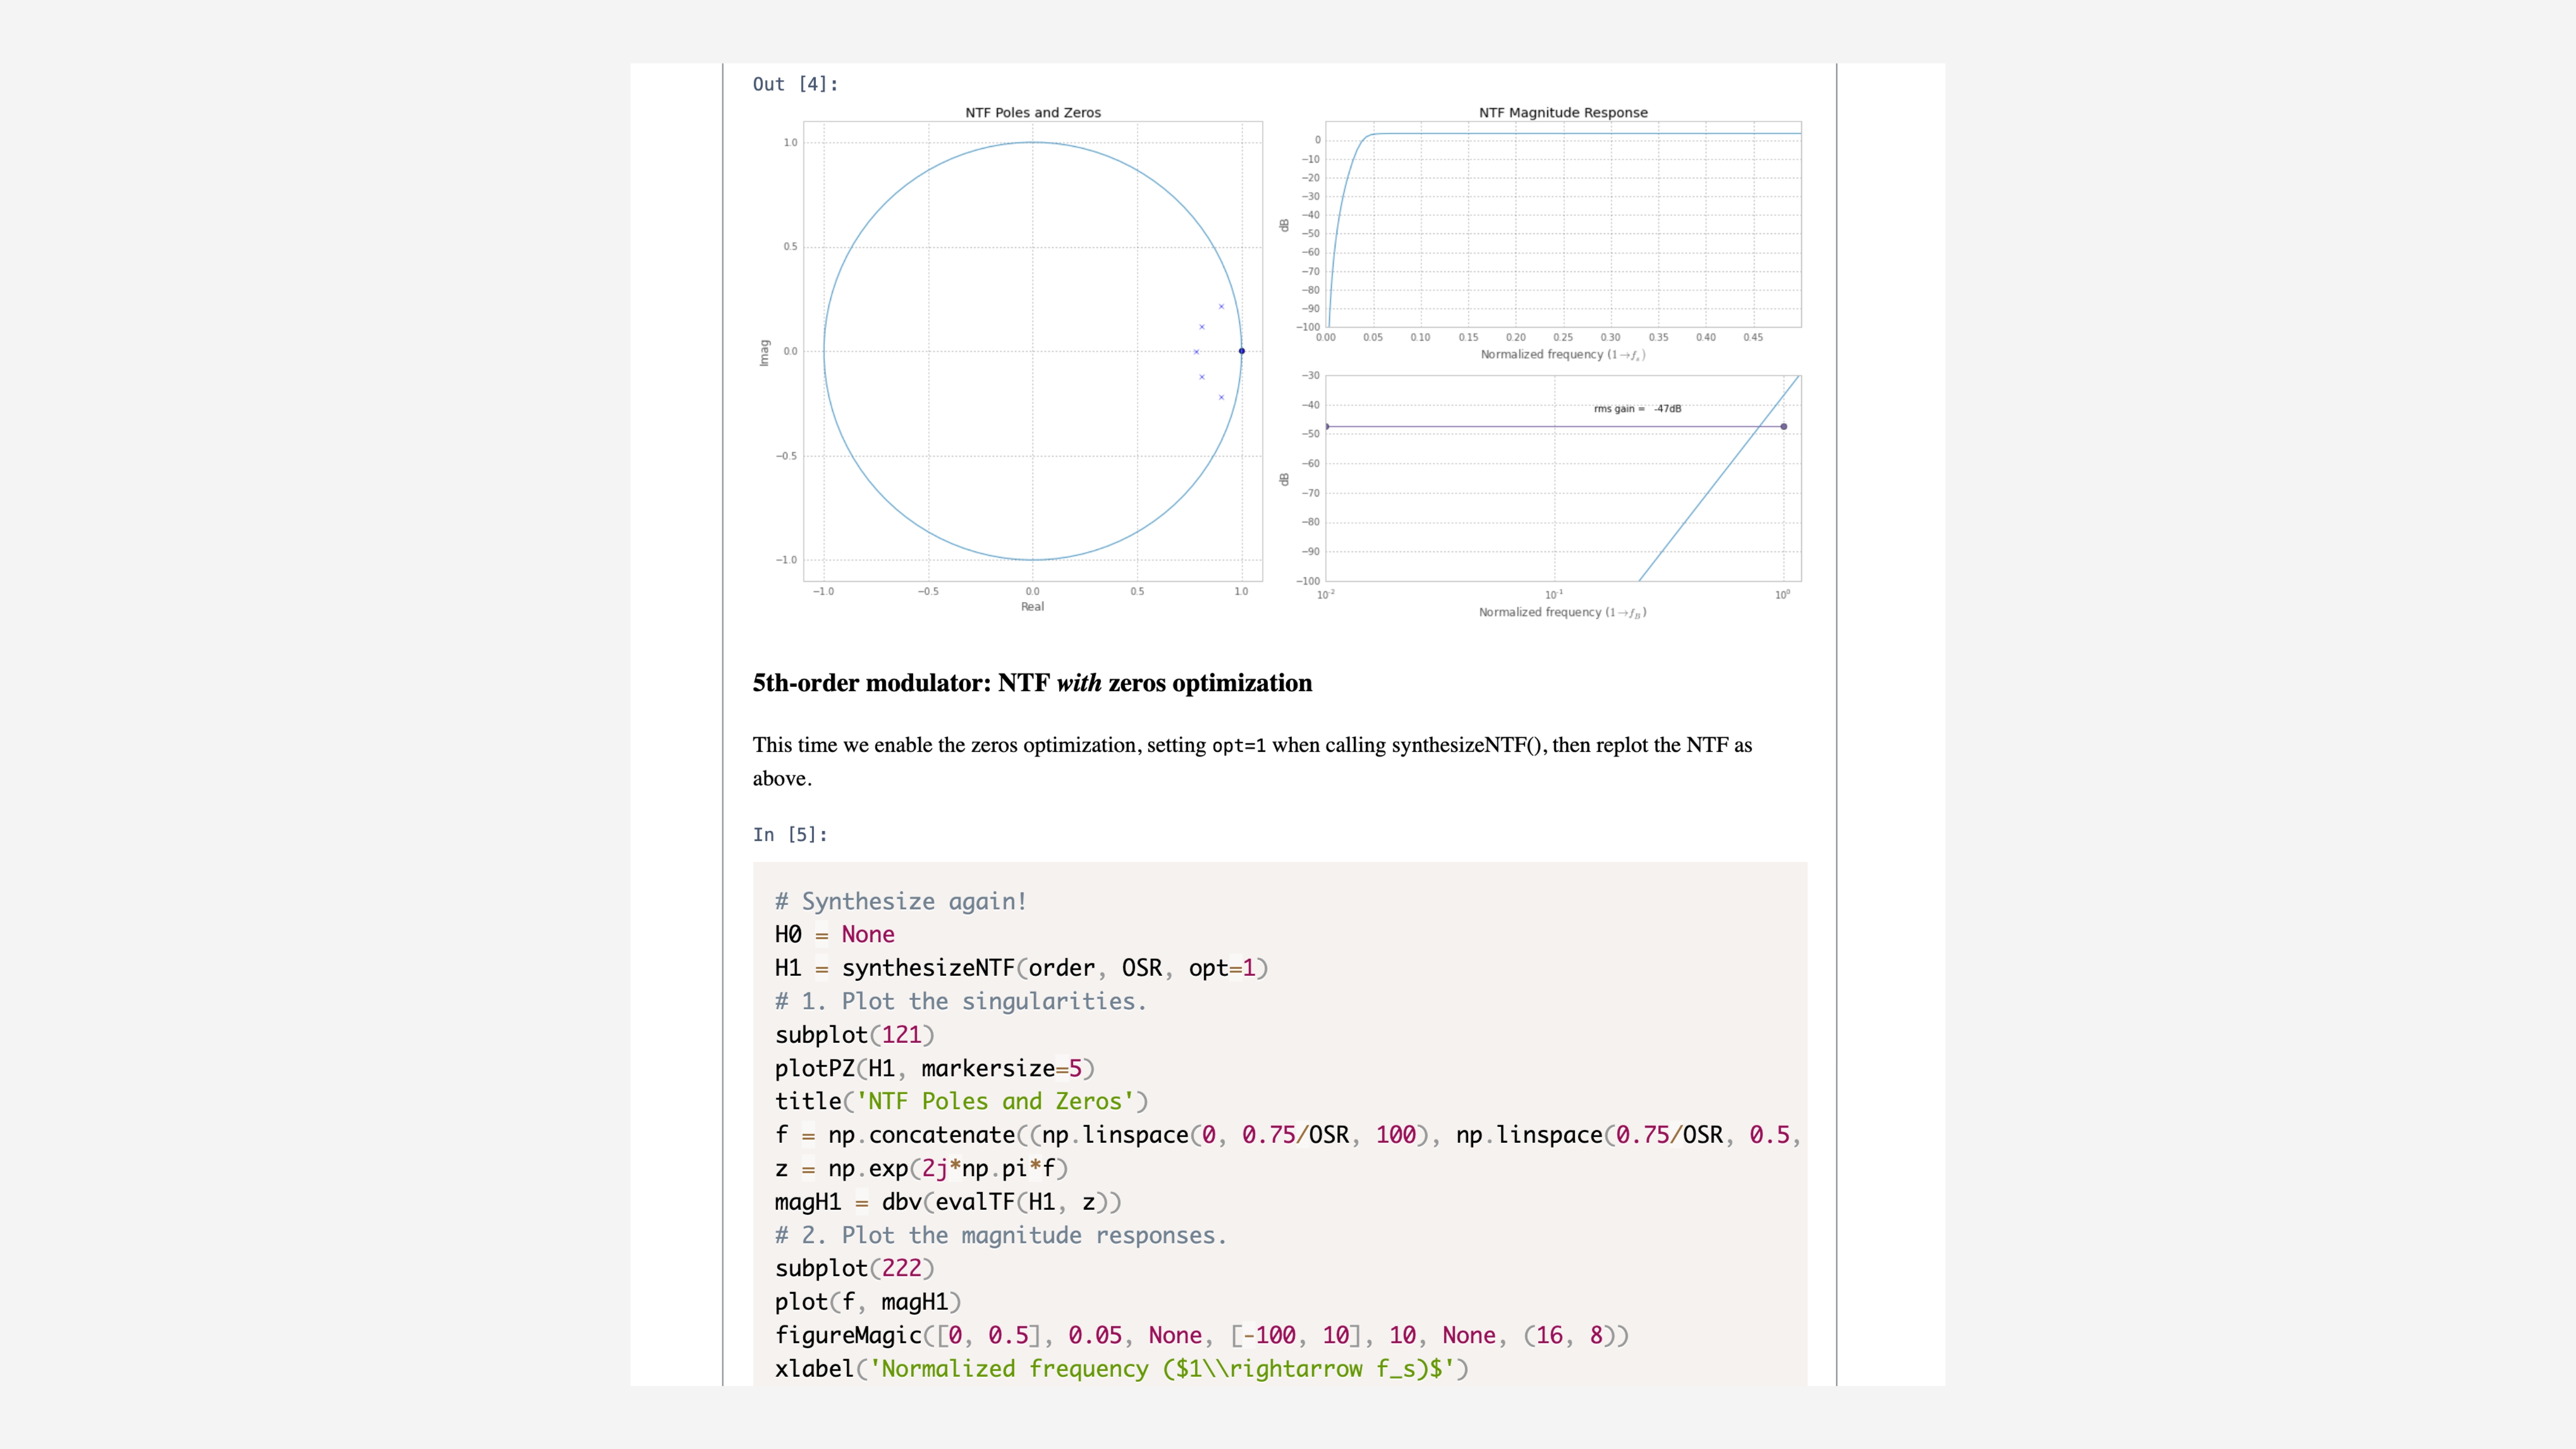The width and height of the screenshot is (2576, 1449).
Task: Click the 5th-order modulator section heading
Action: click(x=1032, y=683)
